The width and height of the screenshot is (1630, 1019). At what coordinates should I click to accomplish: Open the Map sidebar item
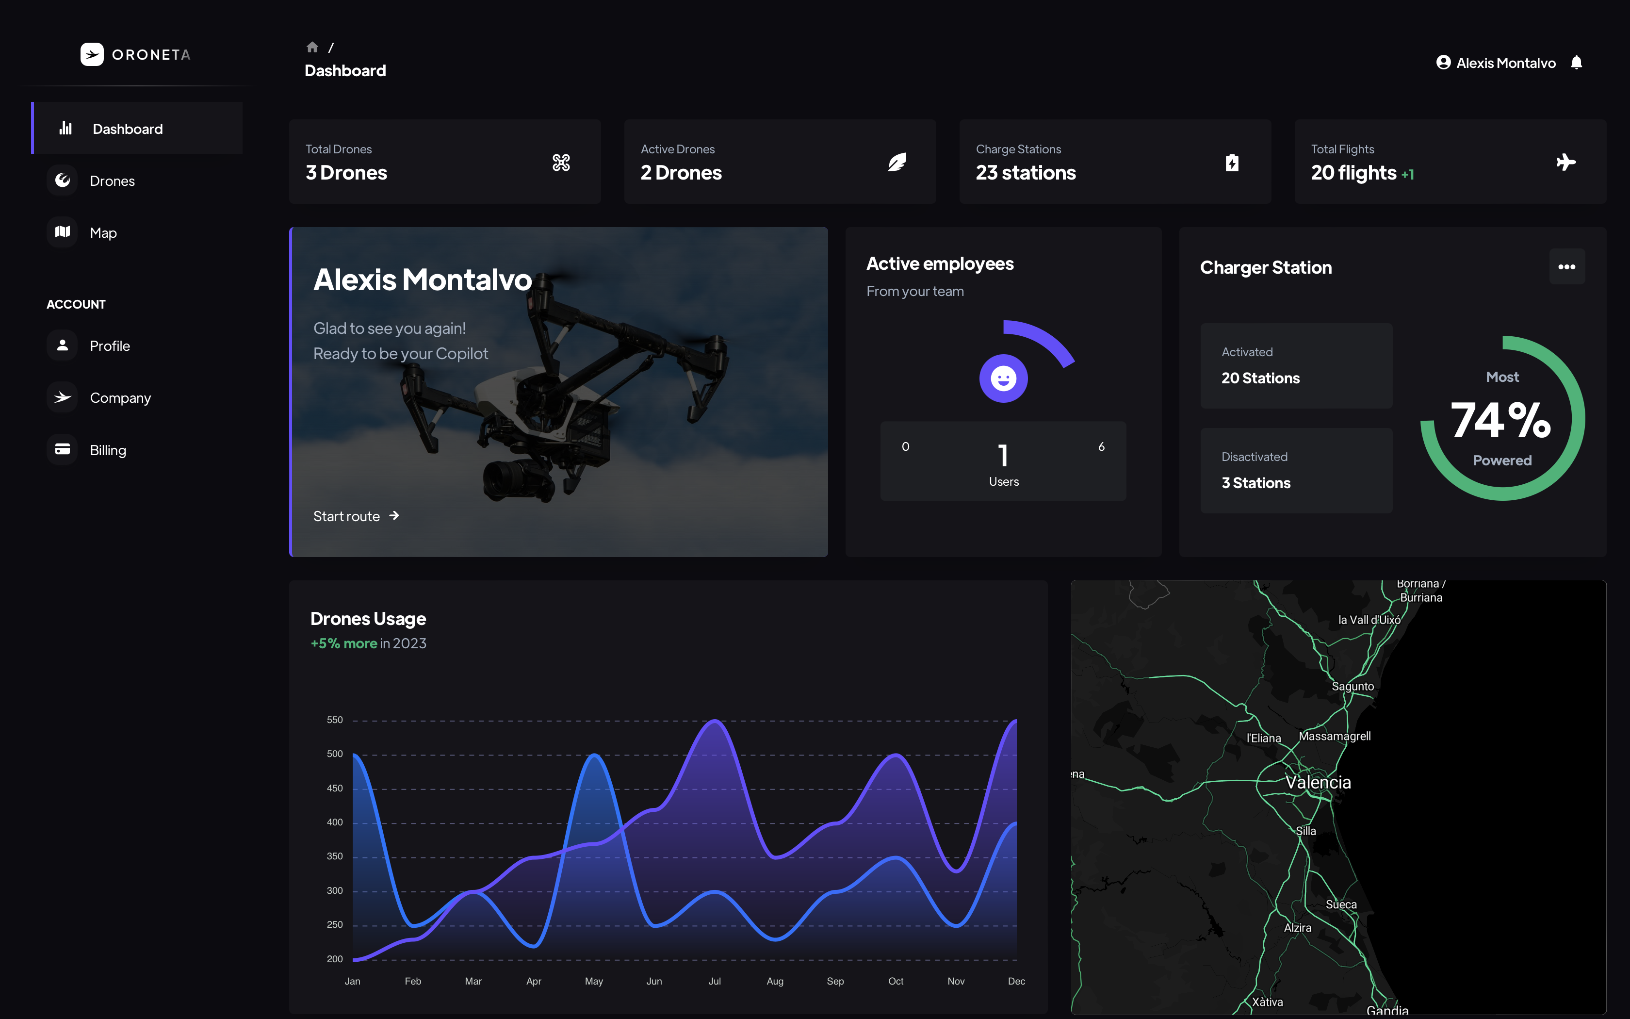tap(103, 232)
